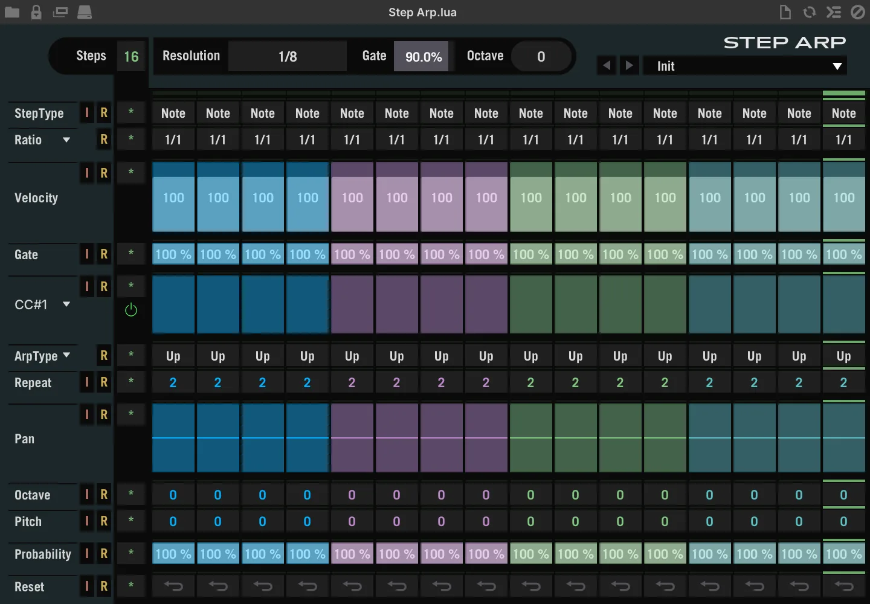Expand the ArpType dropdown arrow

click(x=66, y=355)
